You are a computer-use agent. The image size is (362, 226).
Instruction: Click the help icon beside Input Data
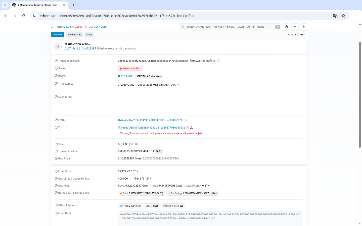point(56,213)
